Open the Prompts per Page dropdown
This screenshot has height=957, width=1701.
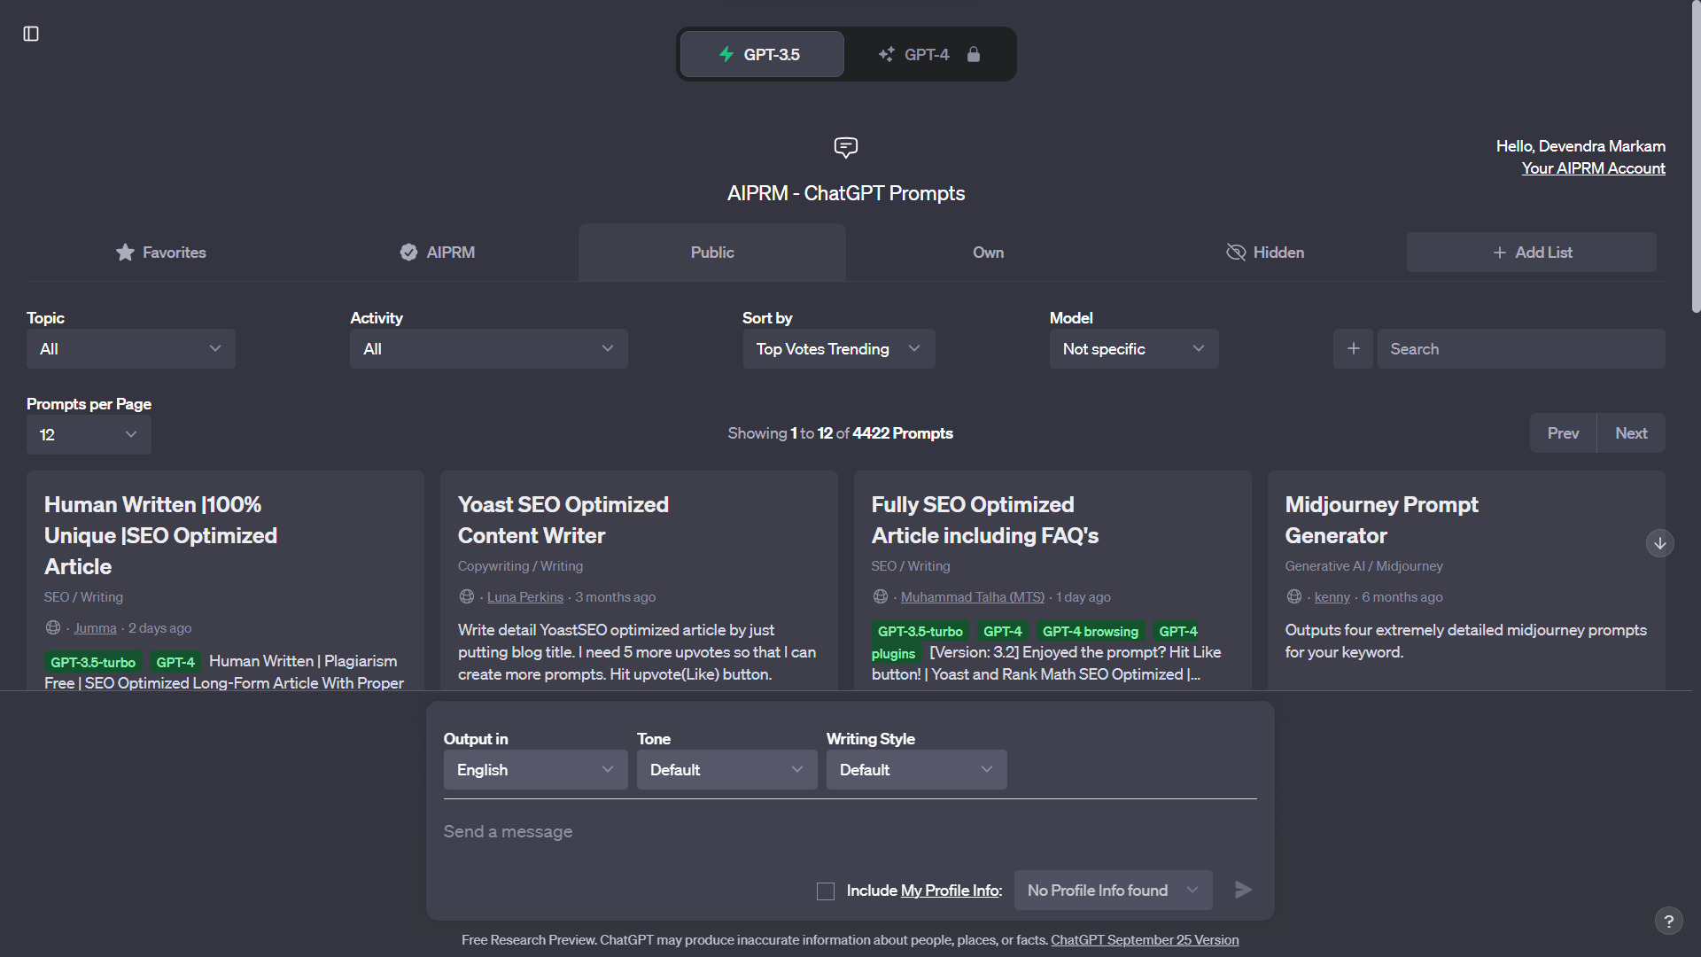click(x=89, y=435)
